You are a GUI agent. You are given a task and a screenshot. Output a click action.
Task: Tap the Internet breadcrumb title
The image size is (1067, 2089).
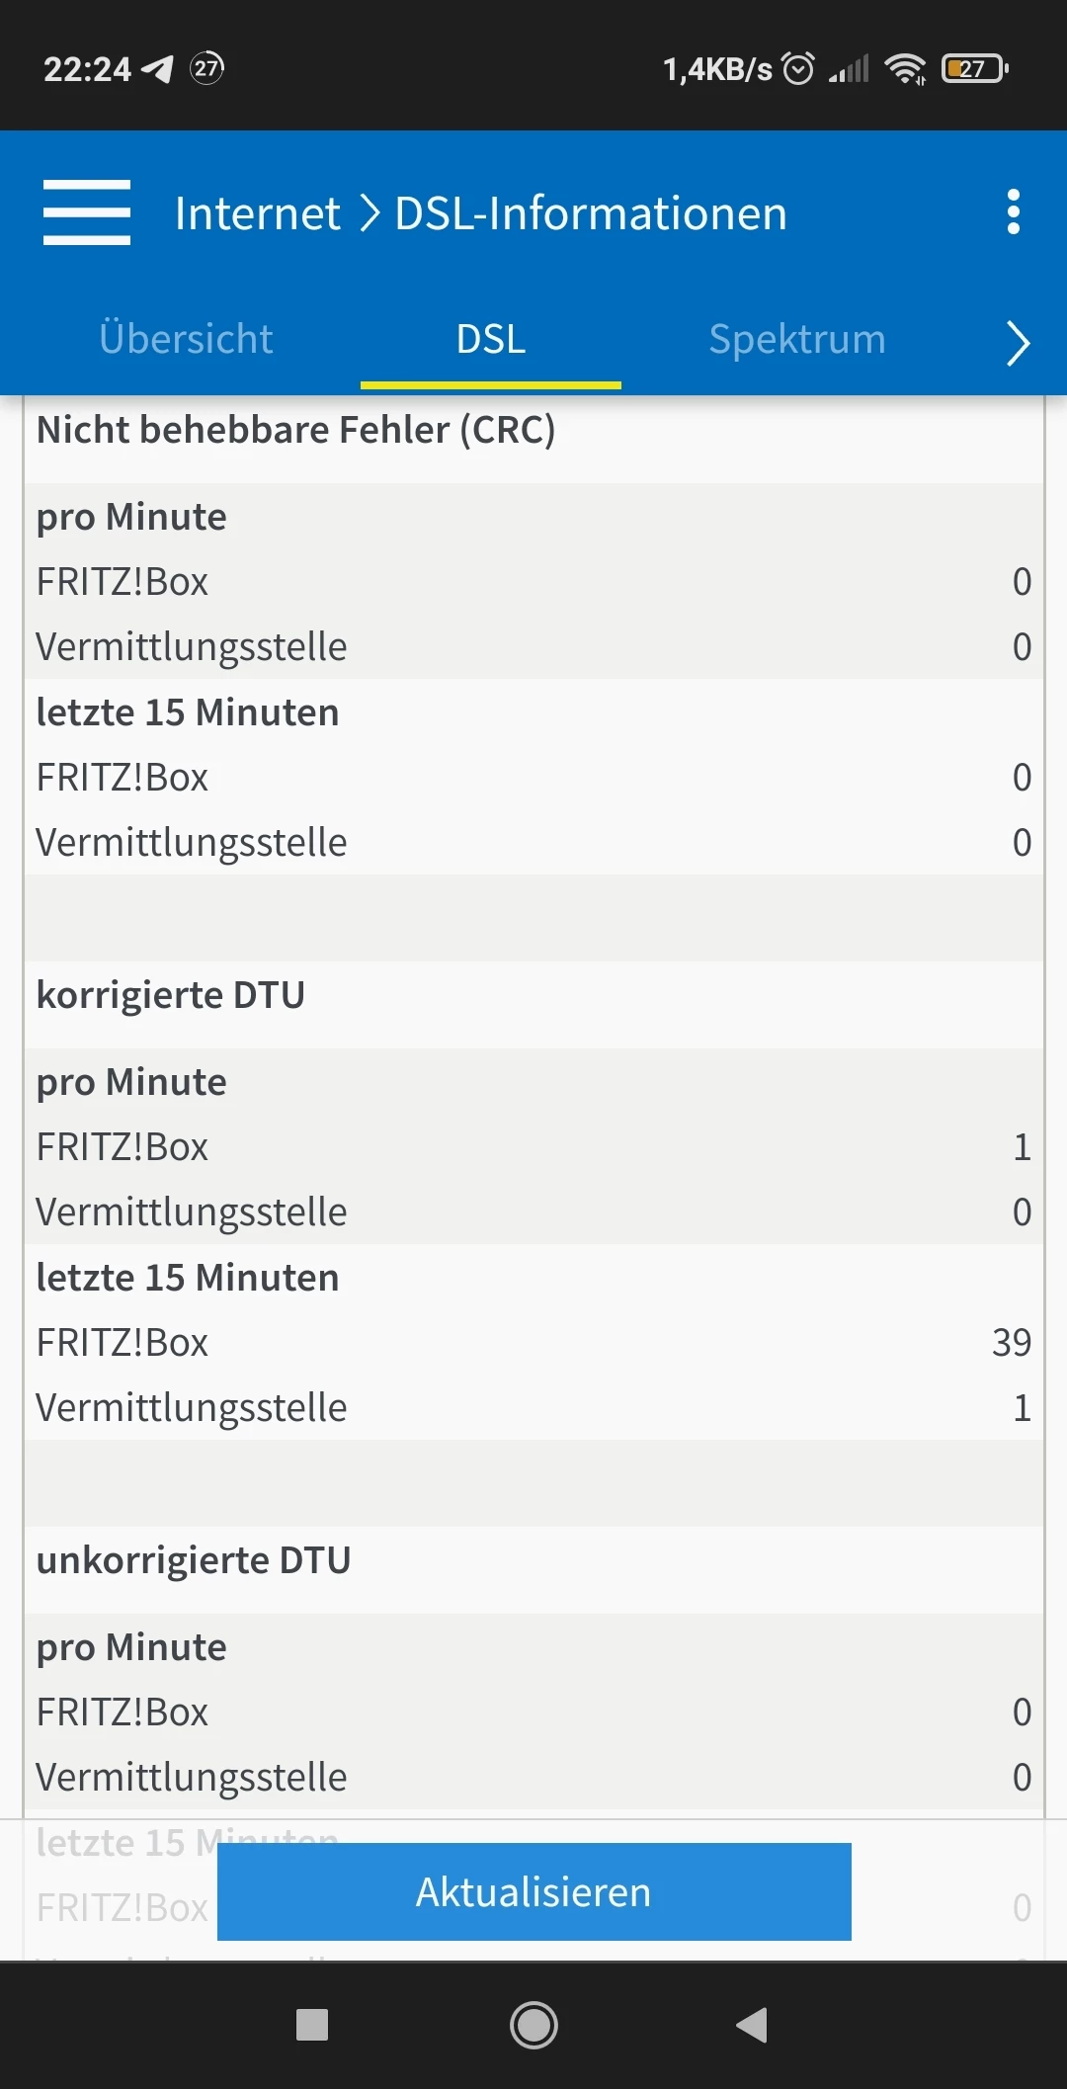pos(257,213)
